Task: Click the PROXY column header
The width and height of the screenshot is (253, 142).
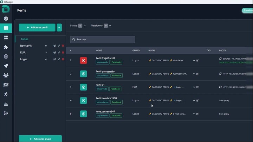Action: 222,50
